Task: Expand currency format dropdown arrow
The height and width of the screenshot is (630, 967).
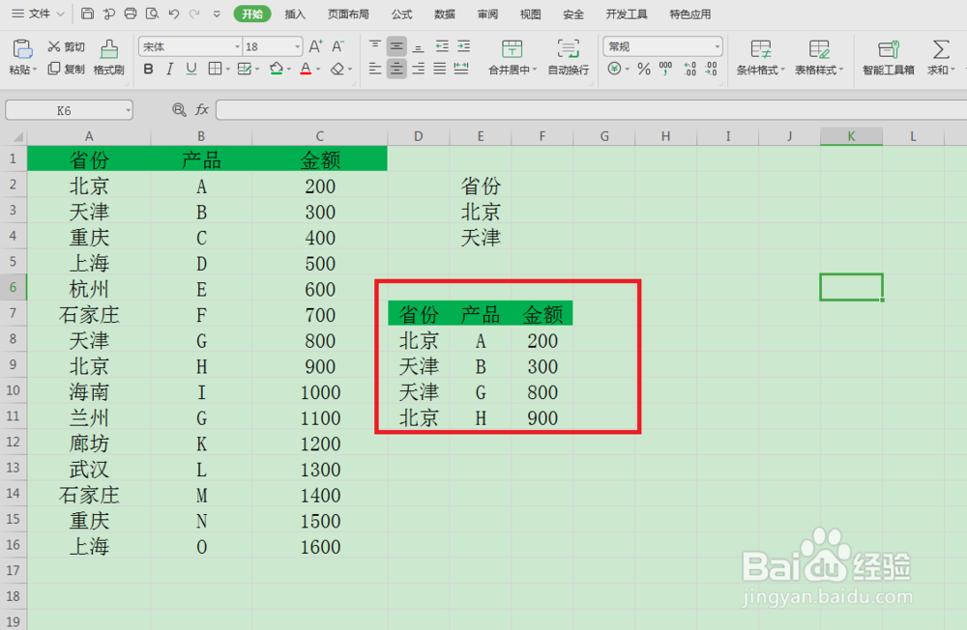Action: [627, 69]
